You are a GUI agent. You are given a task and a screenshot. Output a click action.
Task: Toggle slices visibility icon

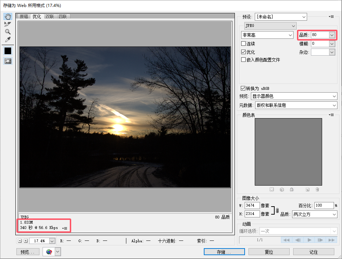coord(8,61)
